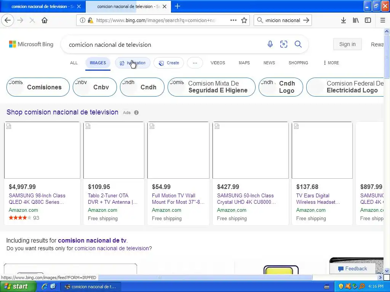Click the security shield tray icon
The width and height of the screenshot is (390, 292).
click(341, 286)
